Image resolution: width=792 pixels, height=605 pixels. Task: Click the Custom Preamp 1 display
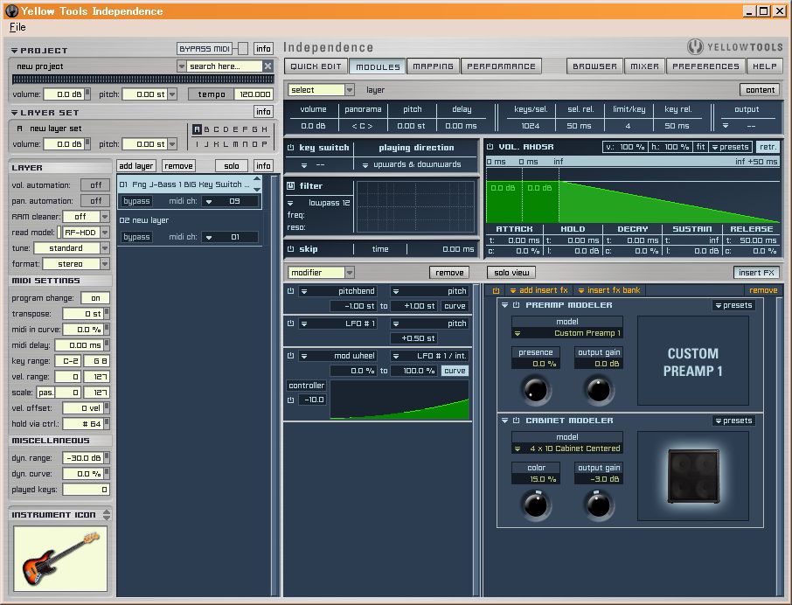tap(693, 361)
